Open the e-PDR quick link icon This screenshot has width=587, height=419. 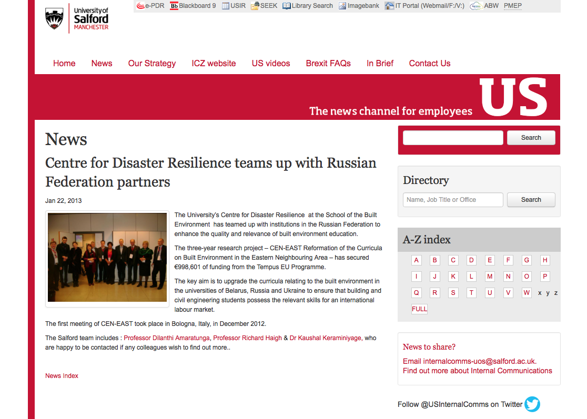pyautogui.click(x=141, y=6)
